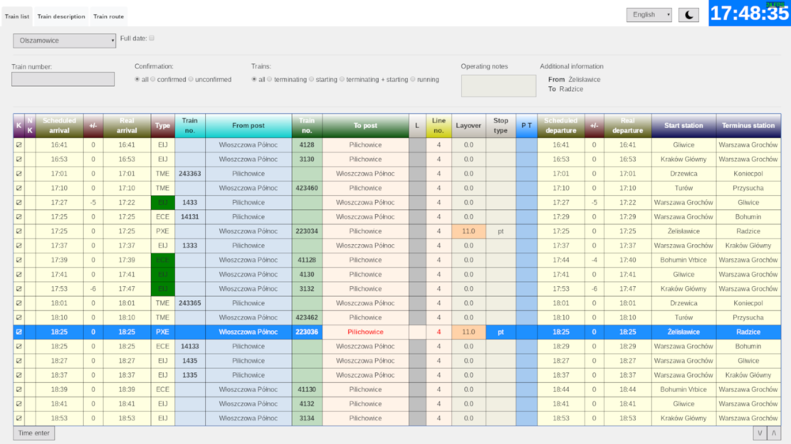This screenshot has width=791, height=444.
Task: Click train number 41130
Action: tap(307, 389)
